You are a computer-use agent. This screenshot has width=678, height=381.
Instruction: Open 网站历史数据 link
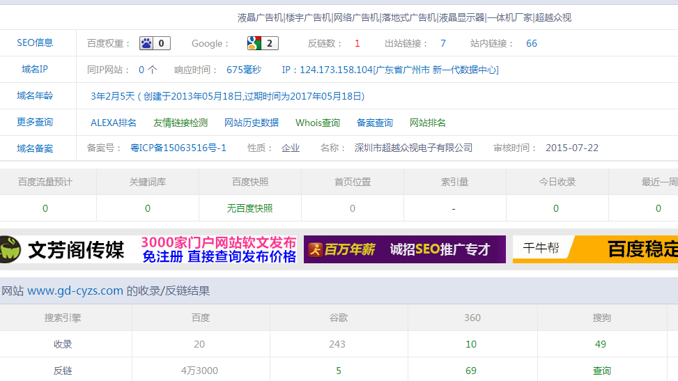[x=252, y=123]
